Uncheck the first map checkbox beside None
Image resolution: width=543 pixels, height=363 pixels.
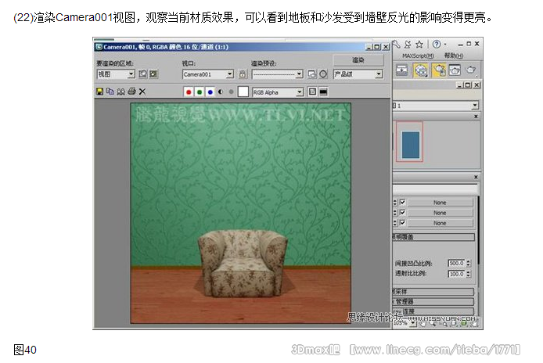(403, 203)
